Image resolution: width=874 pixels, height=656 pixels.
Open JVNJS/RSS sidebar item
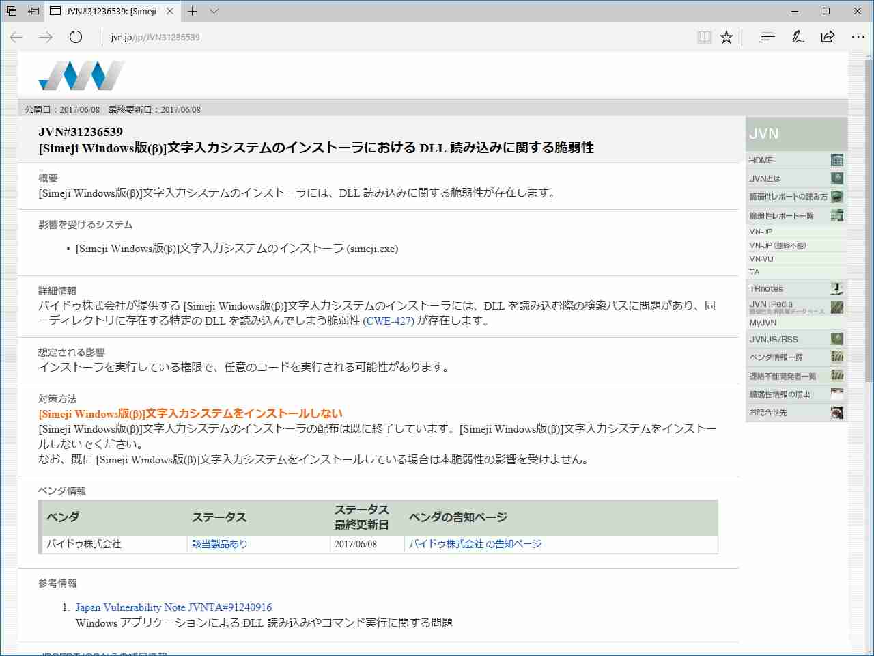click(x=773, y=340)
